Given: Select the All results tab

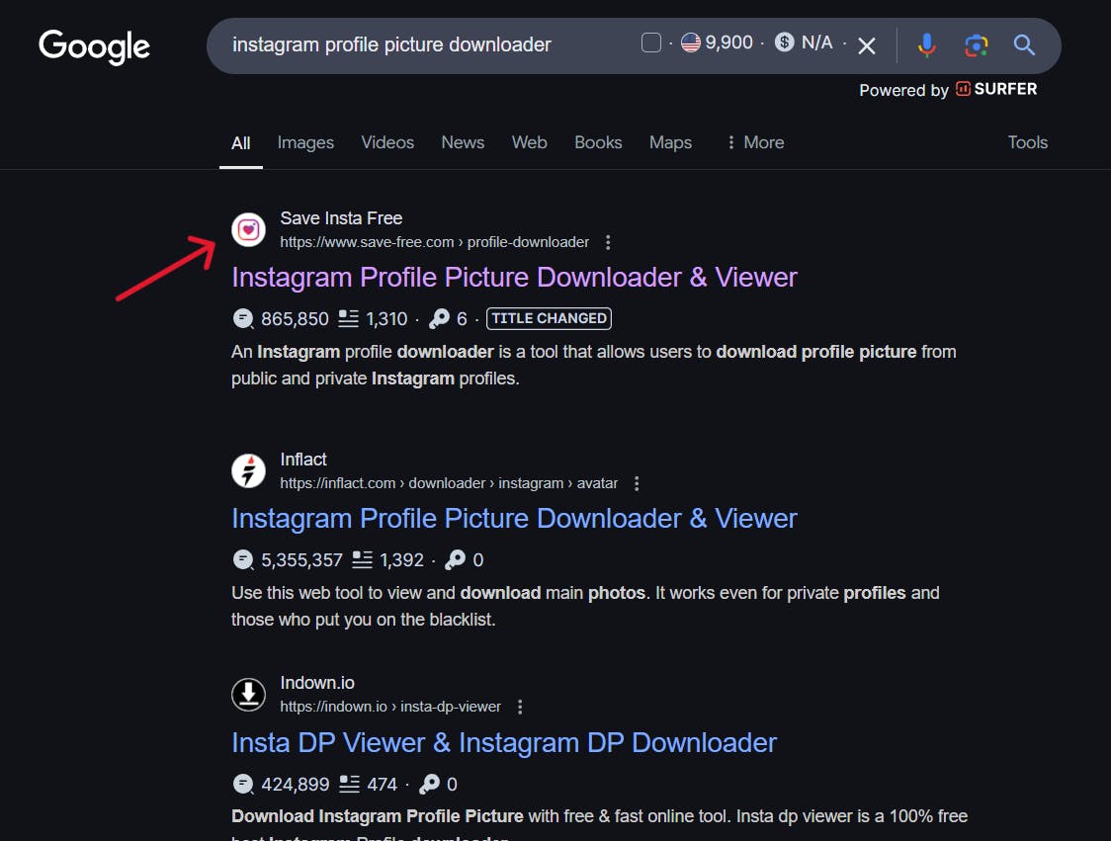Looking at the screenshot, I should [x=241, y=143].
